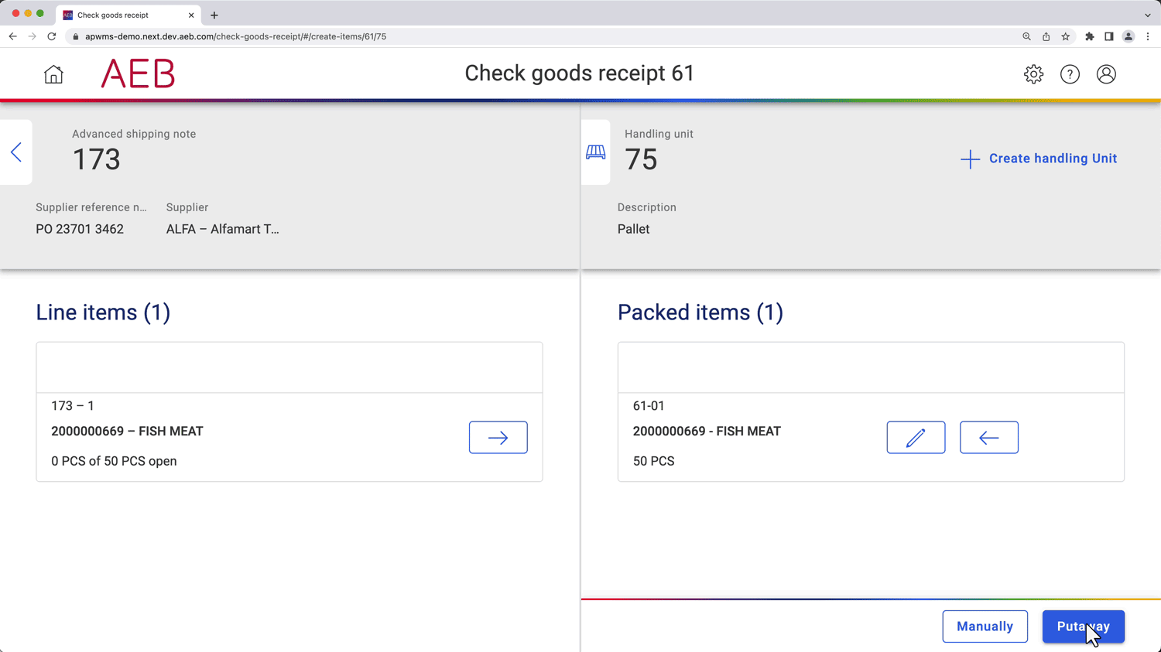
Task: Reload the page with the refresh icon
Action: (x=51, y=36)
